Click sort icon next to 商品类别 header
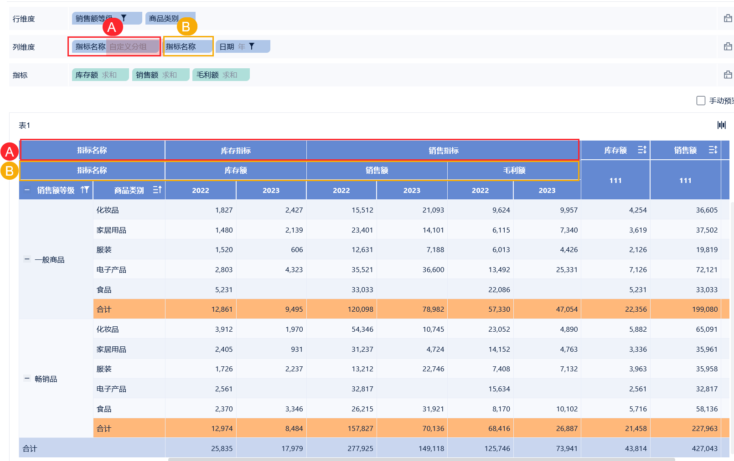The image size is (734, 461). [x=157, y=190]
